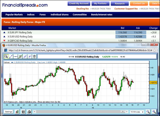Click the Bid column header
Image resolution: width=160 pixels, height=116 pixels.
[x=123, y=28]
